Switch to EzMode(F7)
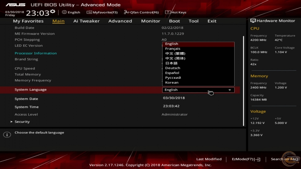Image resolution: width=301 pixels, height=169 pixels. 246,159
